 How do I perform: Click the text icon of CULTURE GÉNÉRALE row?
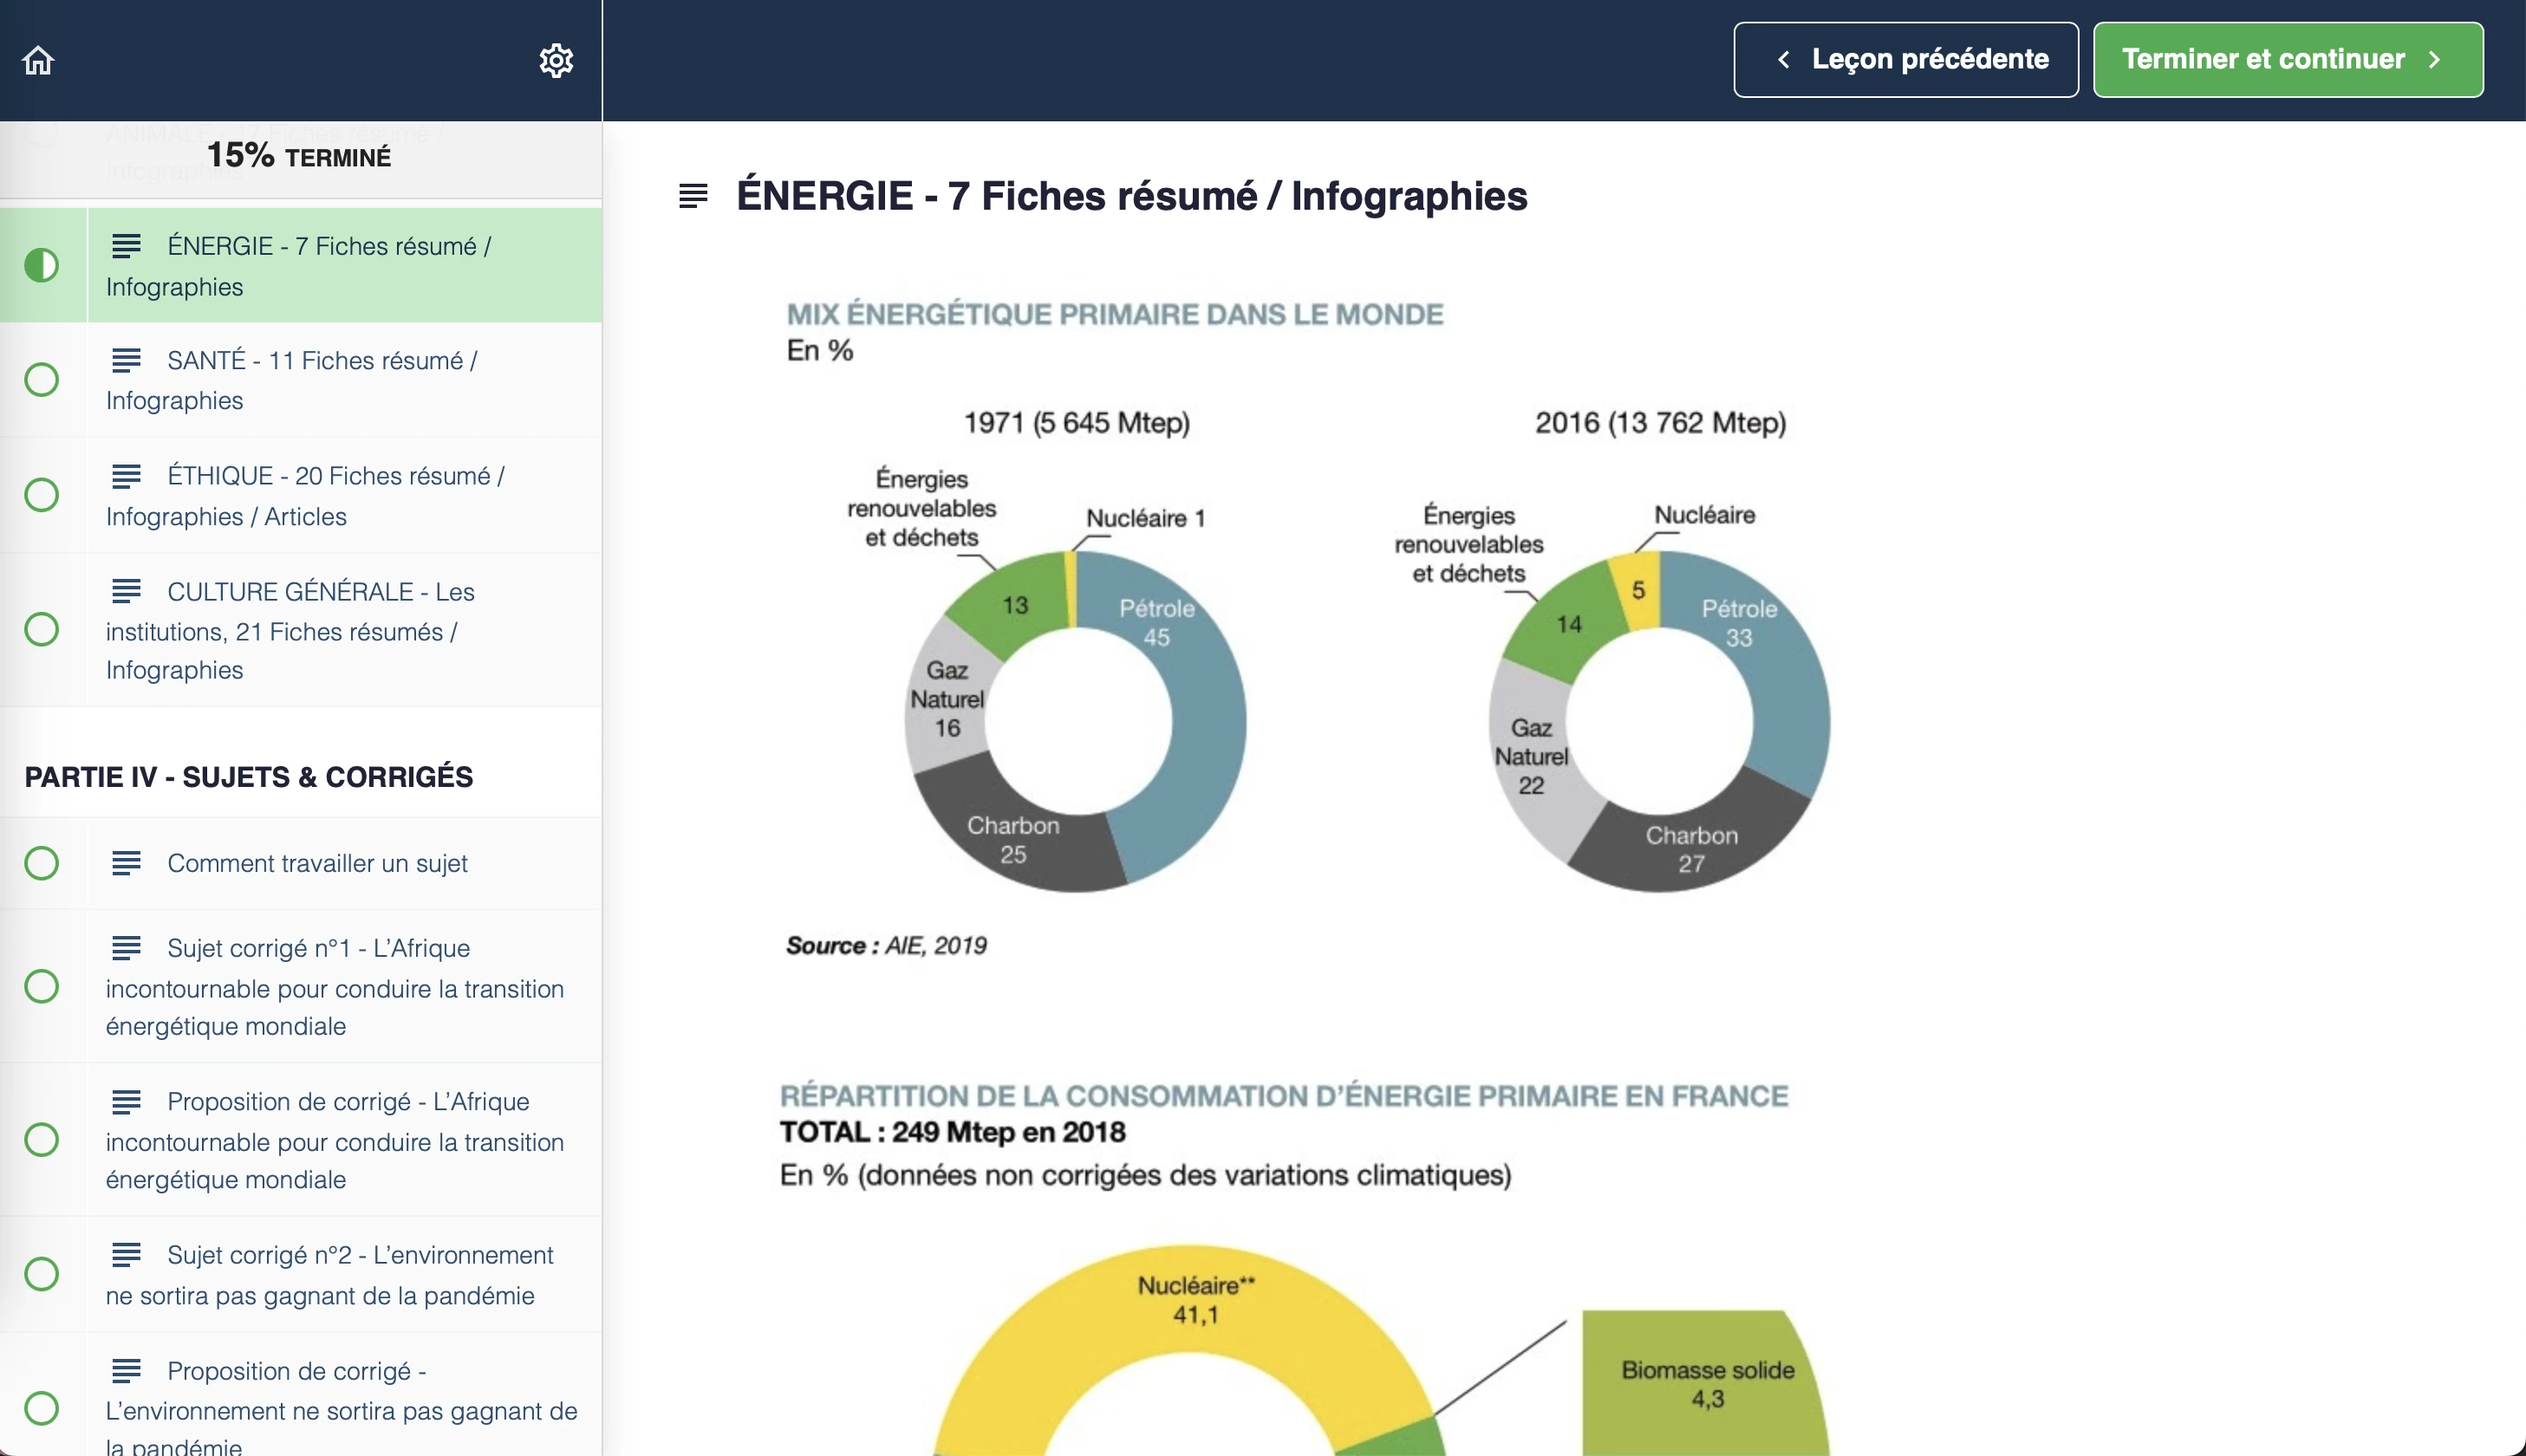click(126, 591)
